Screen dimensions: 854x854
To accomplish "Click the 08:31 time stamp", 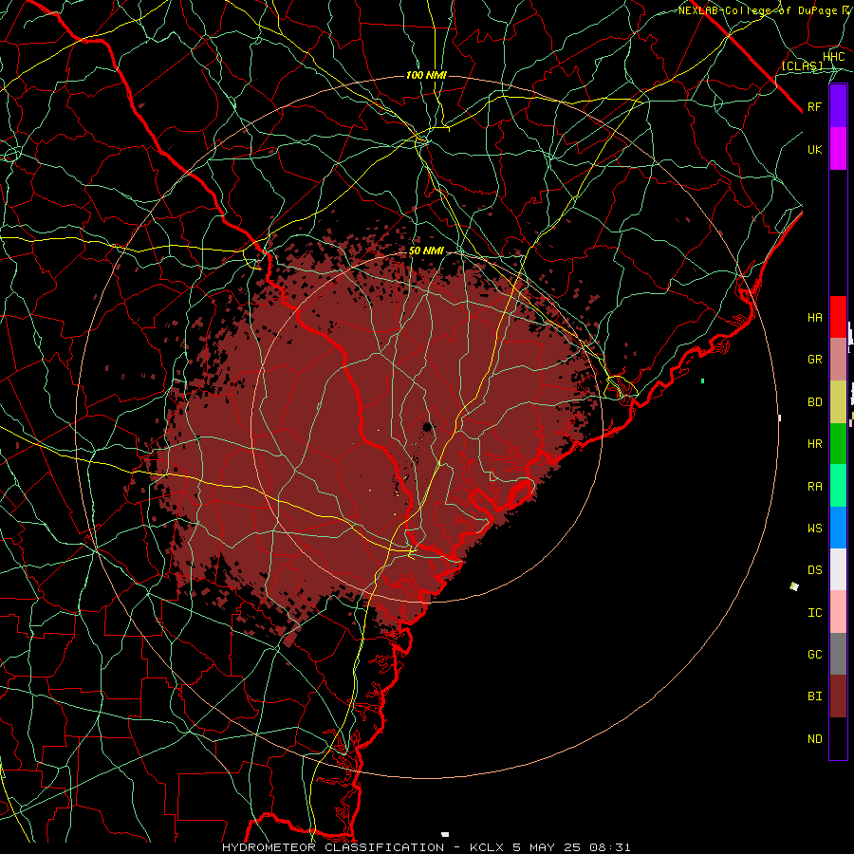I will point(609,847).
